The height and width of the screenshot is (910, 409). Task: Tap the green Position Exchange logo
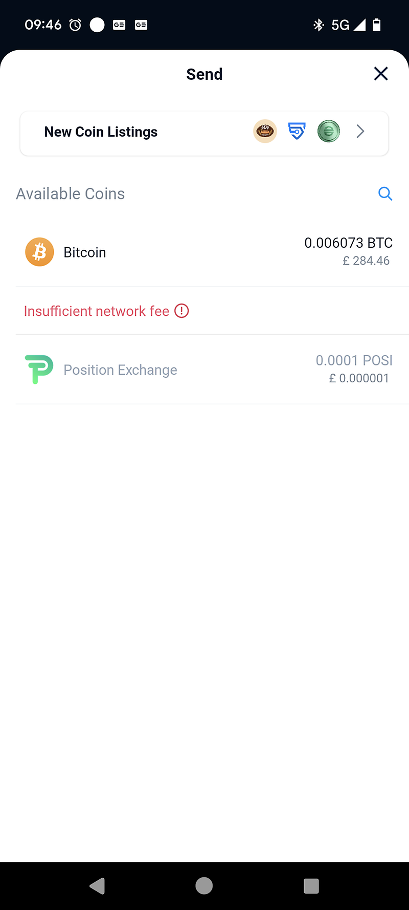[39, 370]
